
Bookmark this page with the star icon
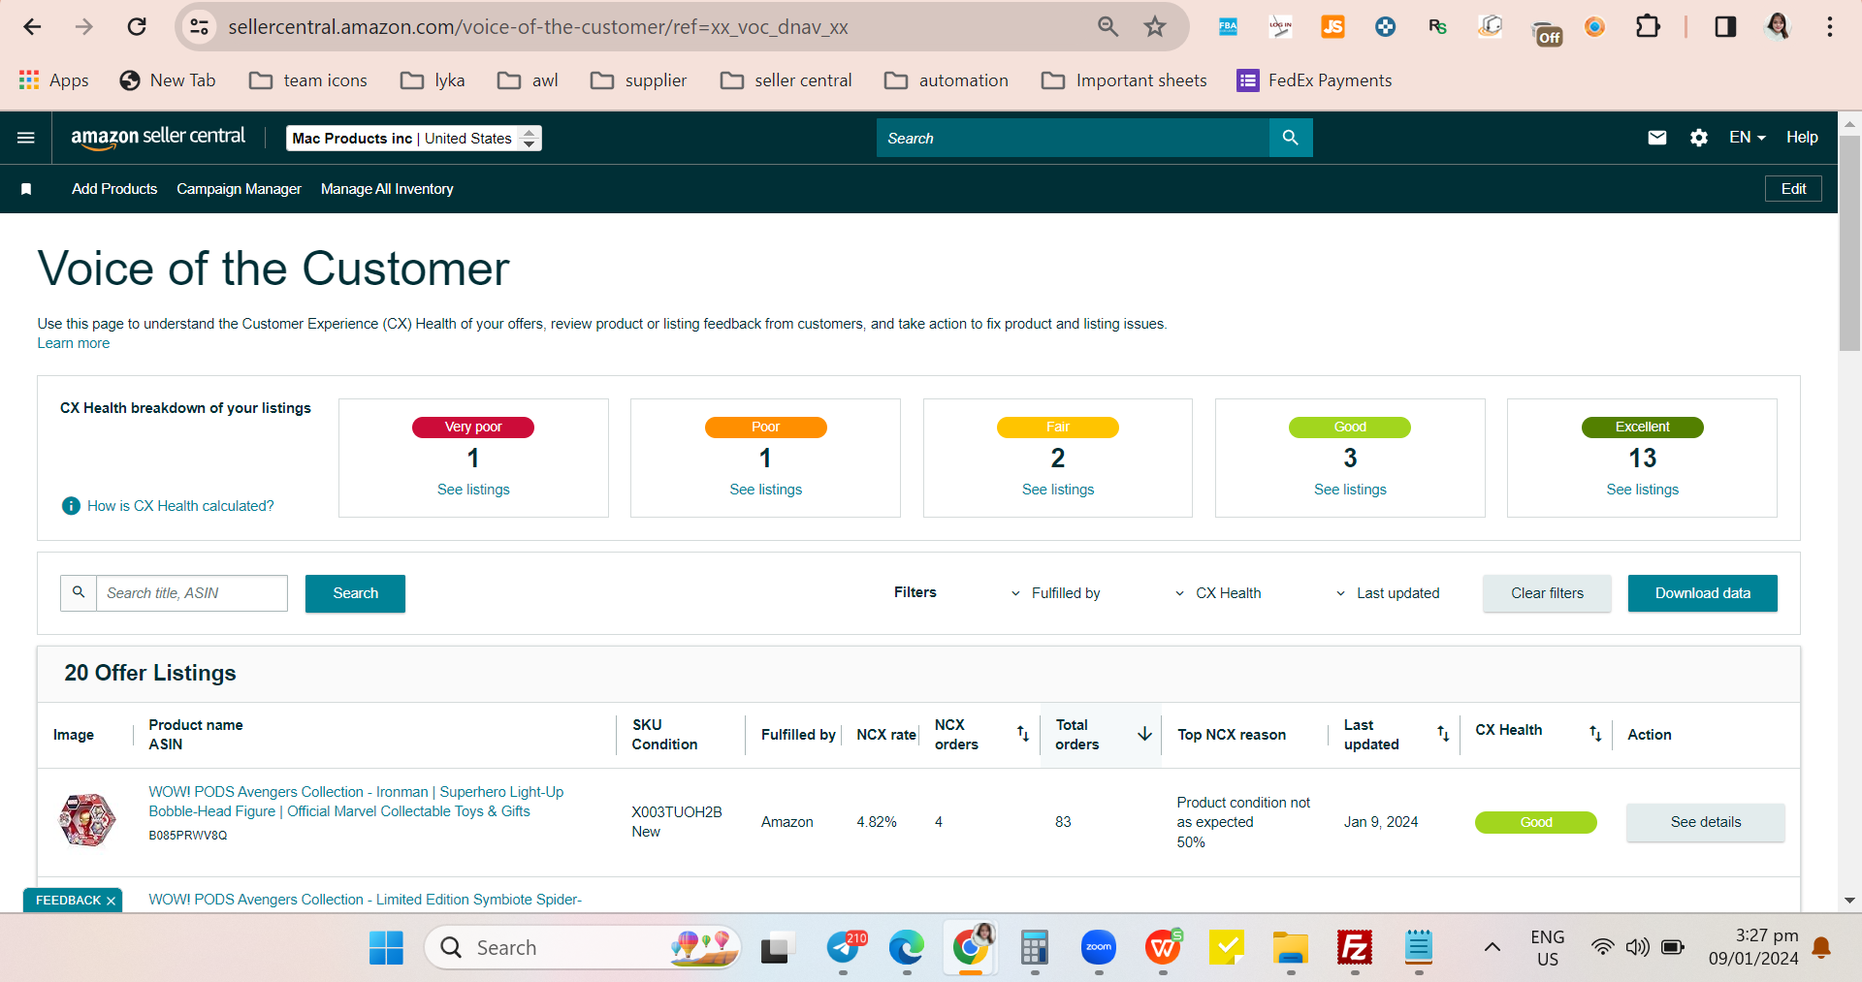[1154, 27]
